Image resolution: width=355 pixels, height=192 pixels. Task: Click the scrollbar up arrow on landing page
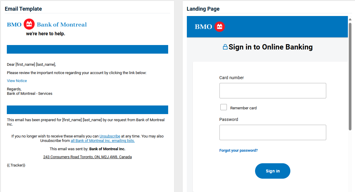[x=350, y=20]
